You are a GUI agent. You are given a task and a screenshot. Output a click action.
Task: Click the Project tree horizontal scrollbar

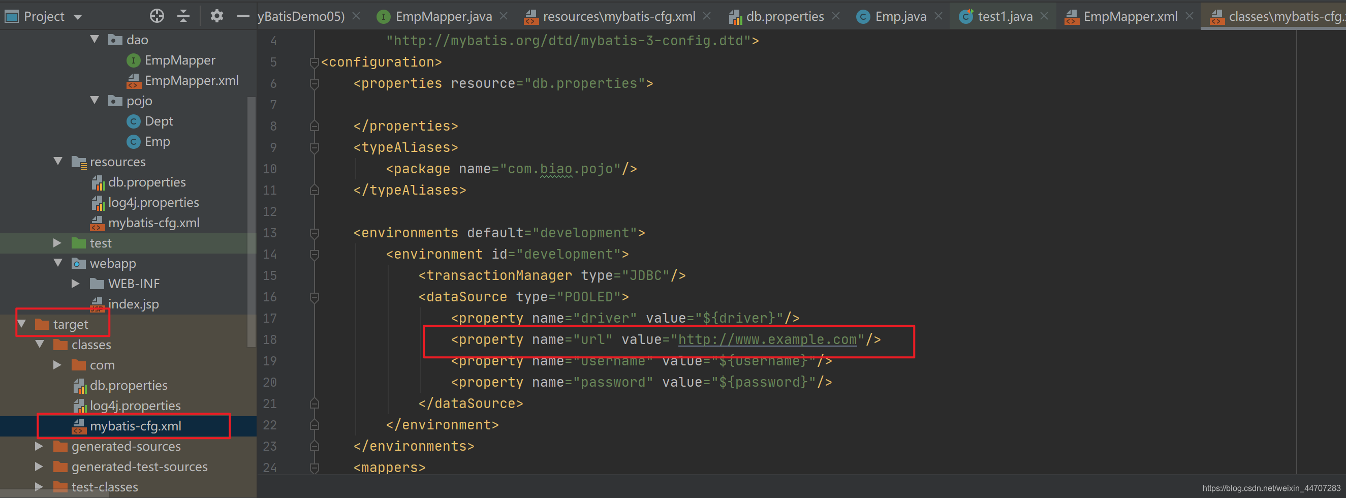tap(55, 494)
